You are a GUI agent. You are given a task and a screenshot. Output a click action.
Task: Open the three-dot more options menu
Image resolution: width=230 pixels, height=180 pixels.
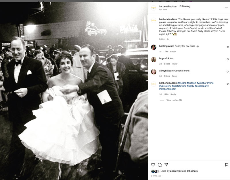(x=226, y=8)
